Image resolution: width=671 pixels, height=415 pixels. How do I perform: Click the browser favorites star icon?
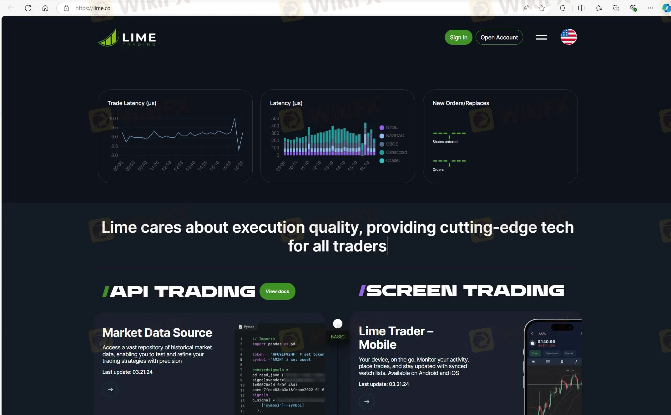(x=542, y=8)
